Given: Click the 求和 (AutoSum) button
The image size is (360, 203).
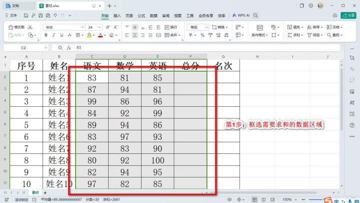Looking at the screenshot, I should pos(295,36).
